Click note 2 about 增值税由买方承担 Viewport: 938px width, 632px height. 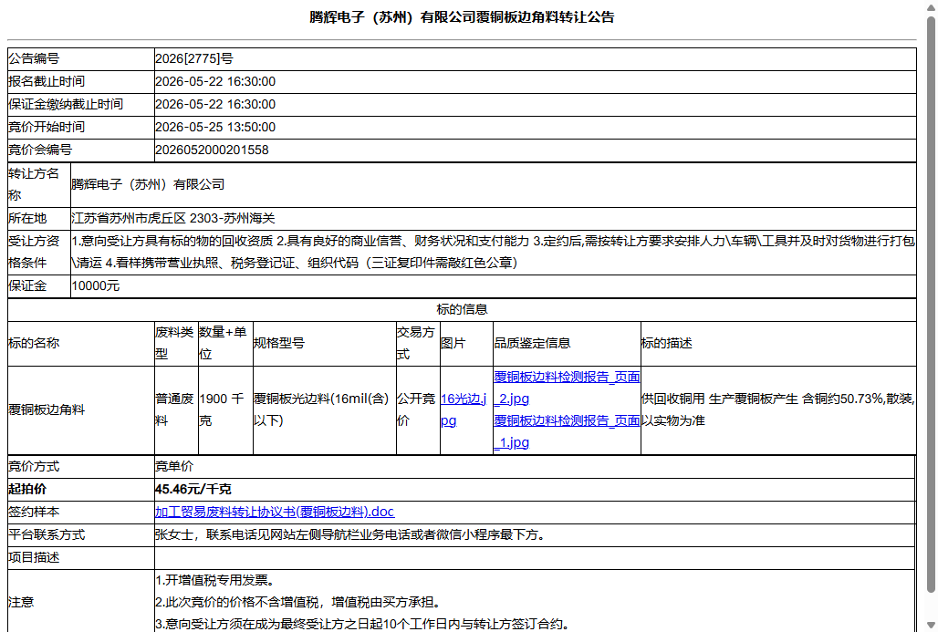tap(298, 602)
